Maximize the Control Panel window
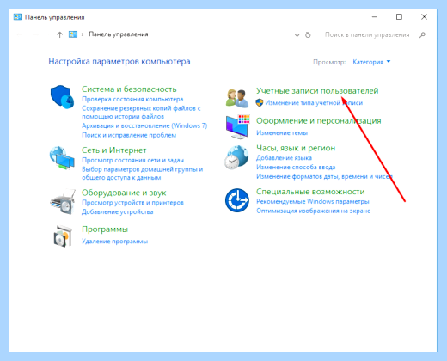Viewport: 447px width, 361px height. pos(399,17)
